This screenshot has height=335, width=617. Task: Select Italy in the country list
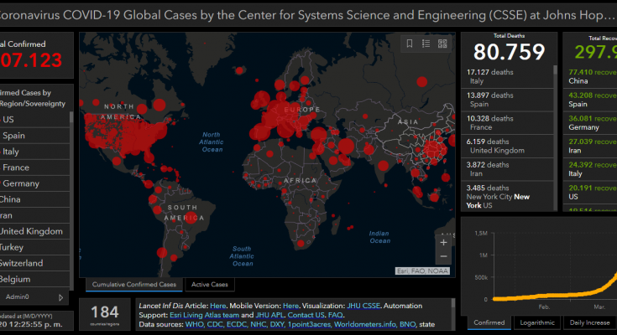(34, 152)
